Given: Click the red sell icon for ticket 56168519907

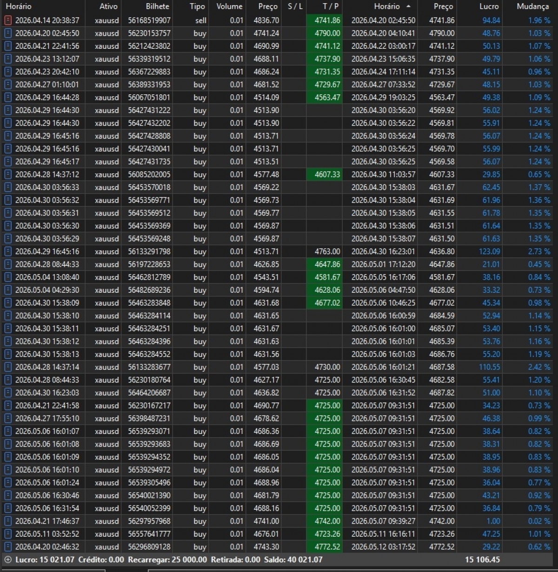Looking at the screenshot, I should tap(7, 20).
